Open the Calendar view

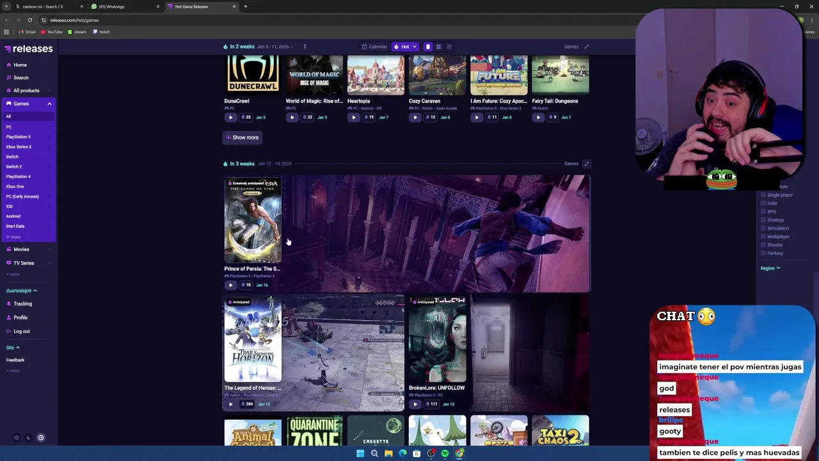[374, 47]
